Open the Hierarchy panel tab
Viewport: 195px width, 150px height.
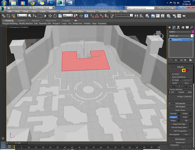pyautogui.click(x=179, y=28)
